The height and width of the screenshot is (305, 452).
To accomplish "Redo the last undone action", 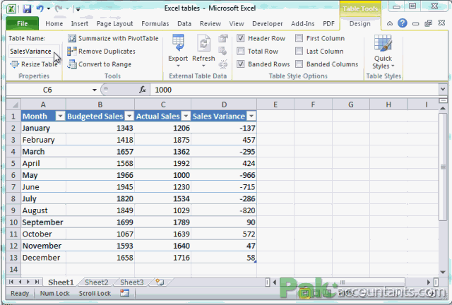I will tap(59, 8).
